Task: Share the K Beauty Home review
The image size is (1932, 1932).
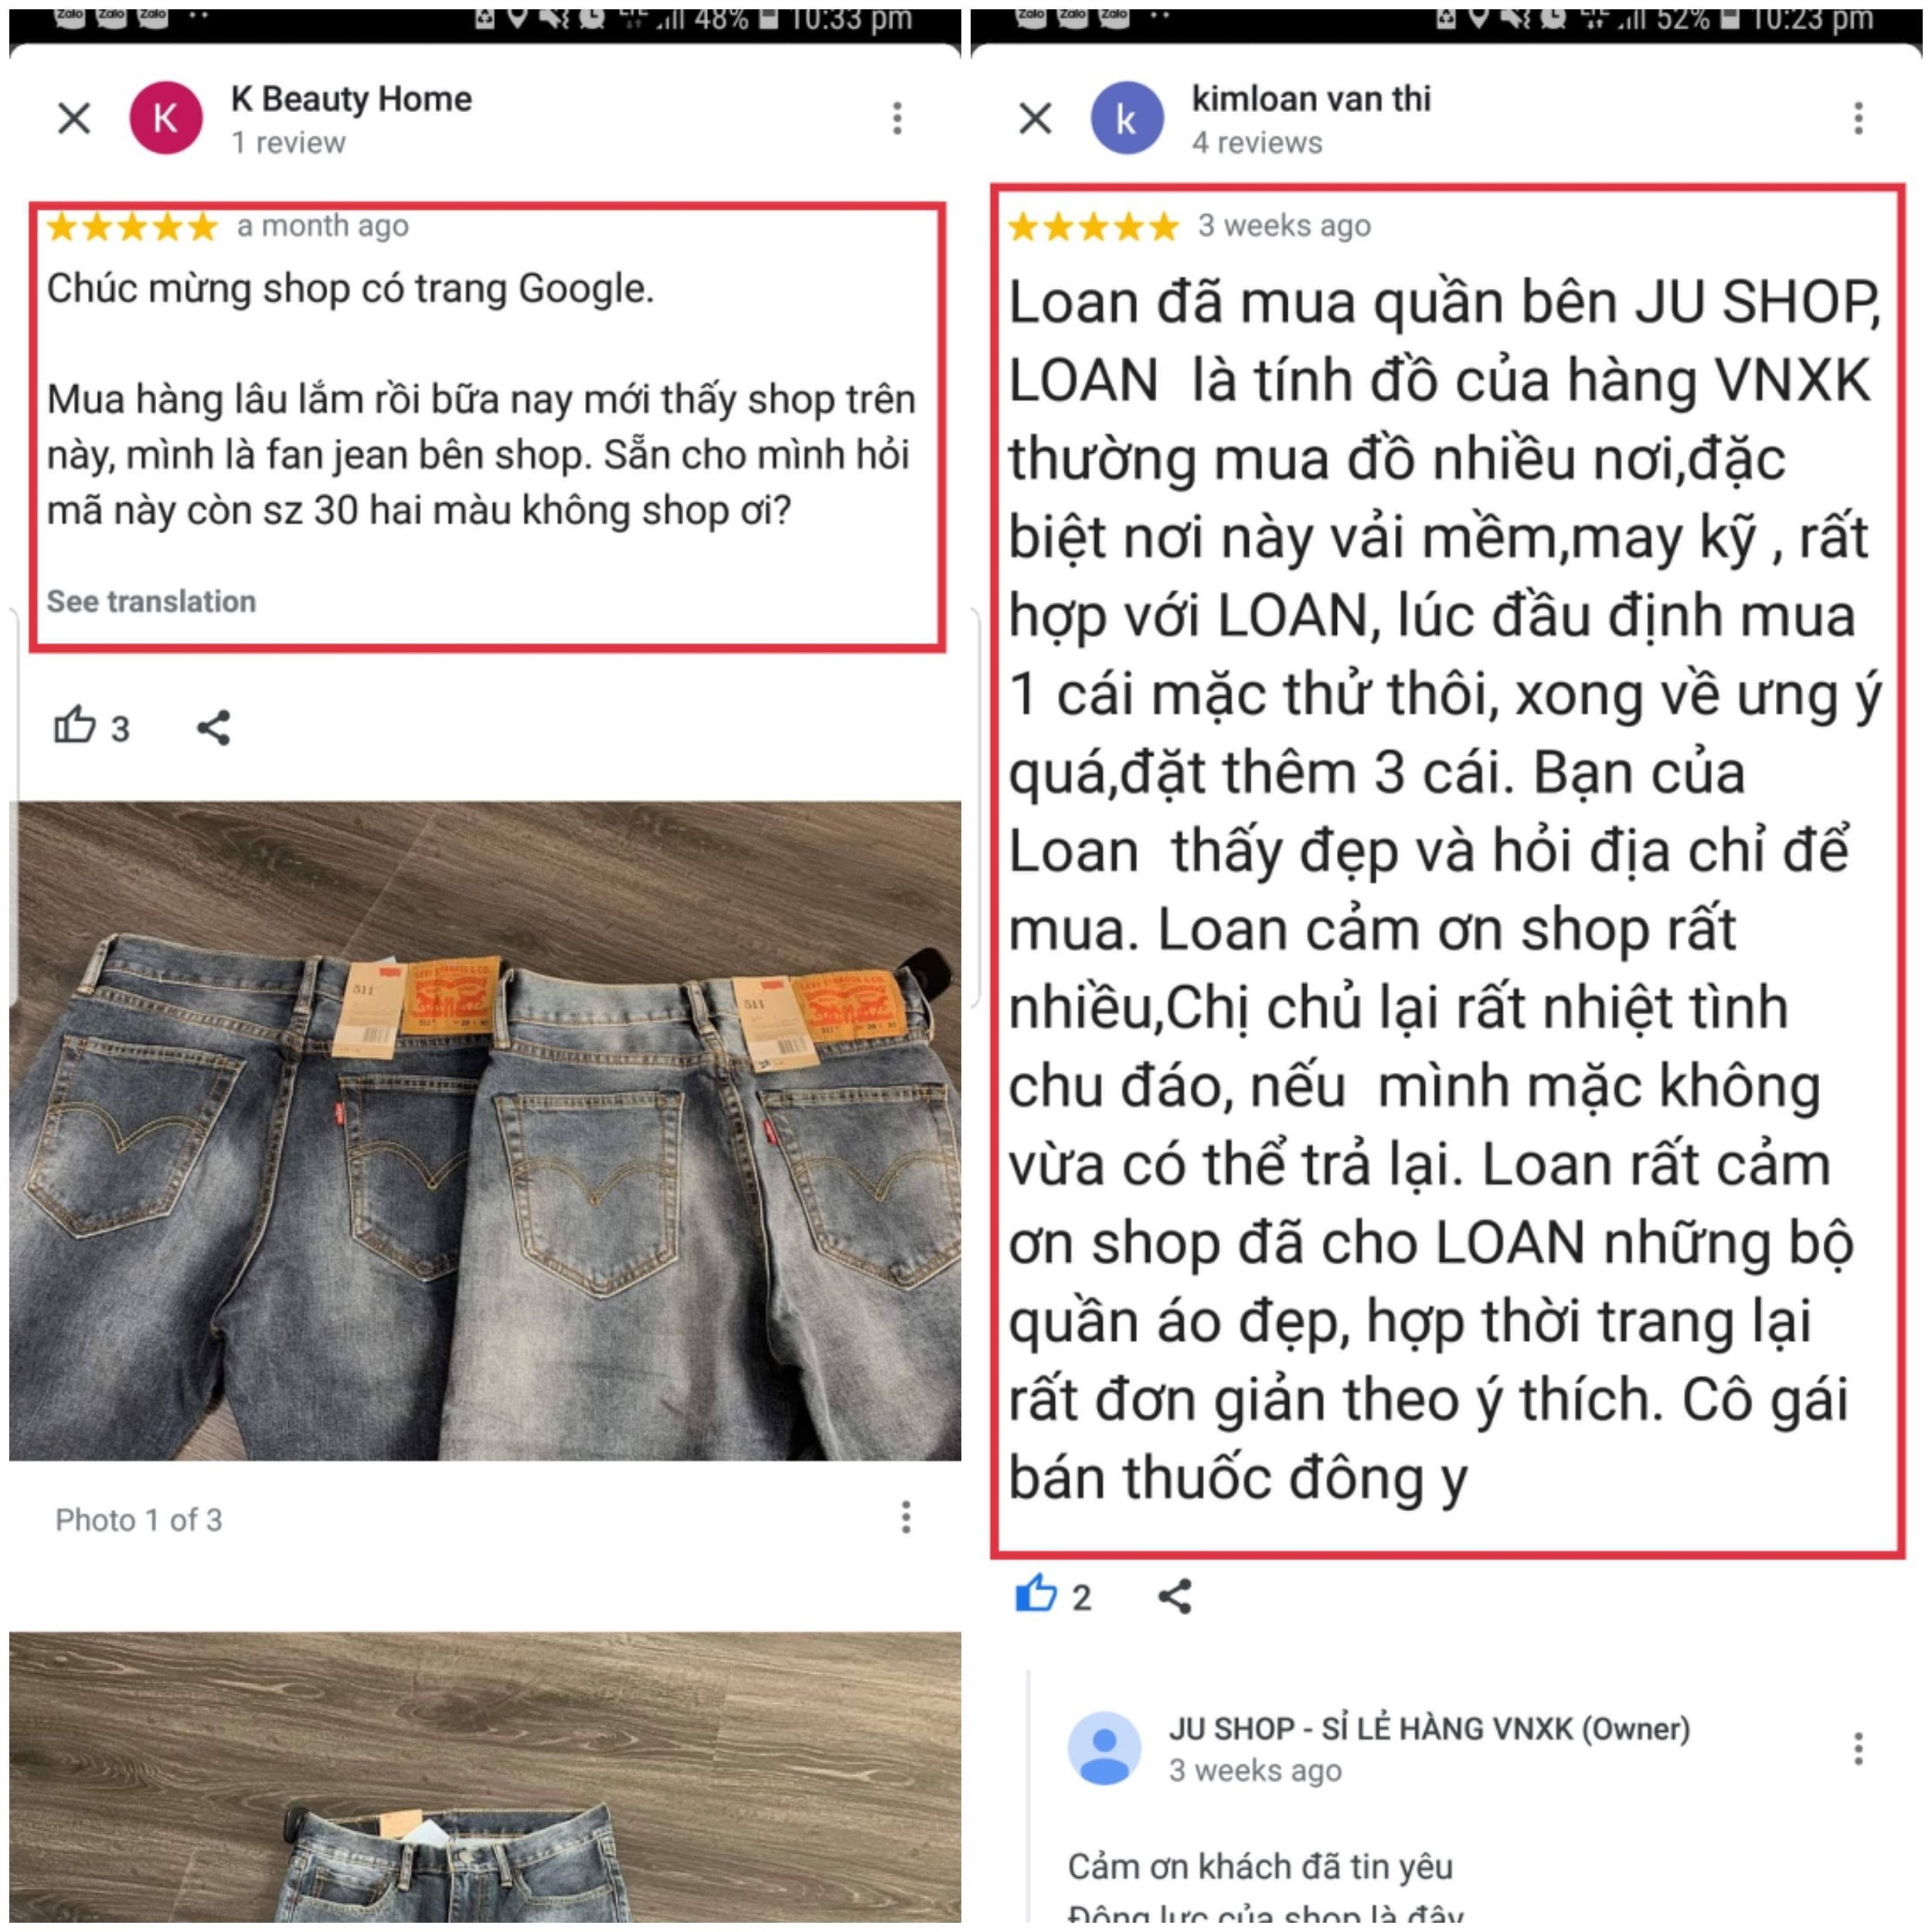Action: (213, 727)
